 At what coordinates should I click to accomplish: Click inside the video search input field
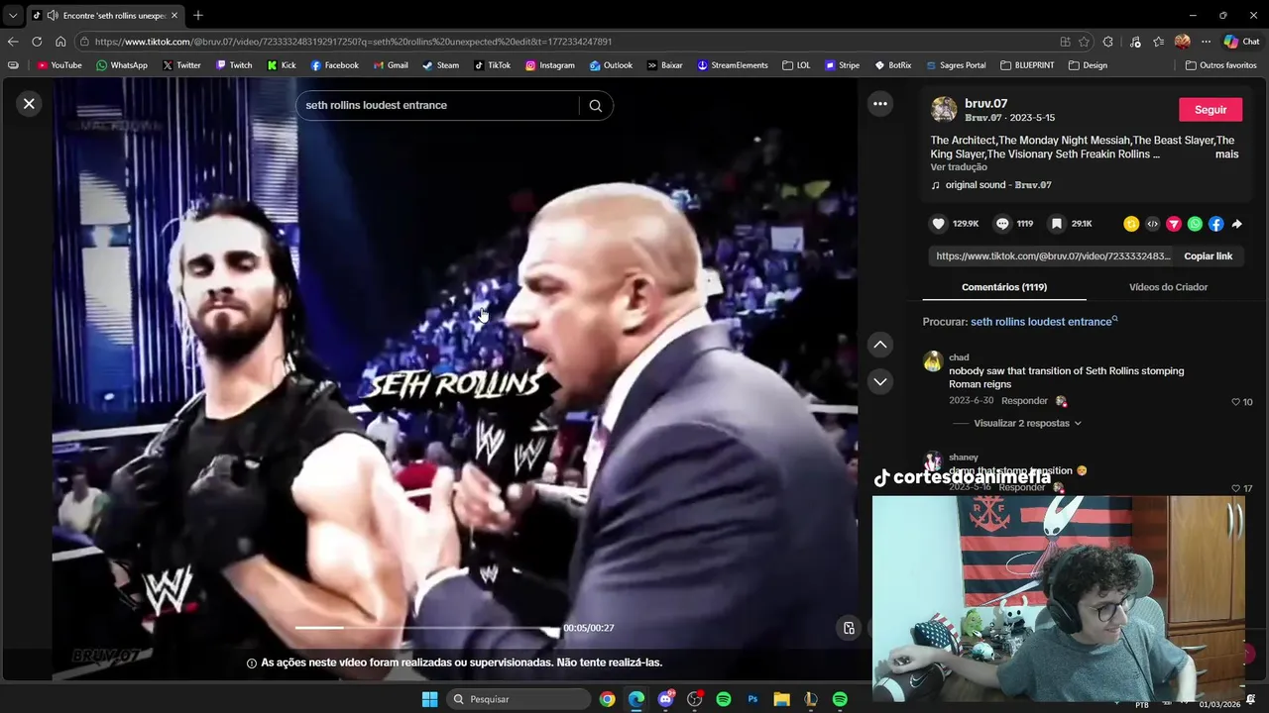point(437,106)
